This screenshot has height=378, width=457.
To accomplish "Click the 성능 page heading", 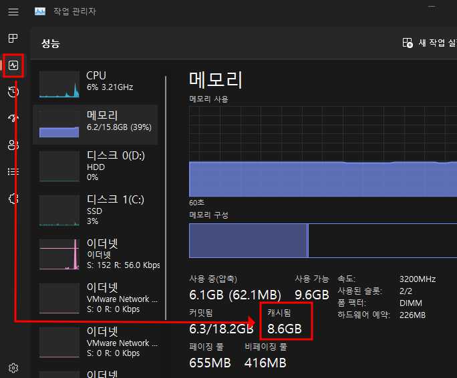I will (51, 43).
